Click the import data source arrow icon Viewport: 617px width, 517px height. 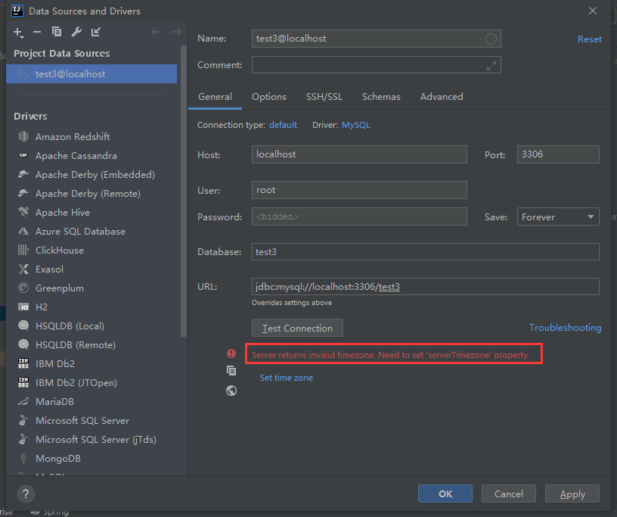[95, 33]
